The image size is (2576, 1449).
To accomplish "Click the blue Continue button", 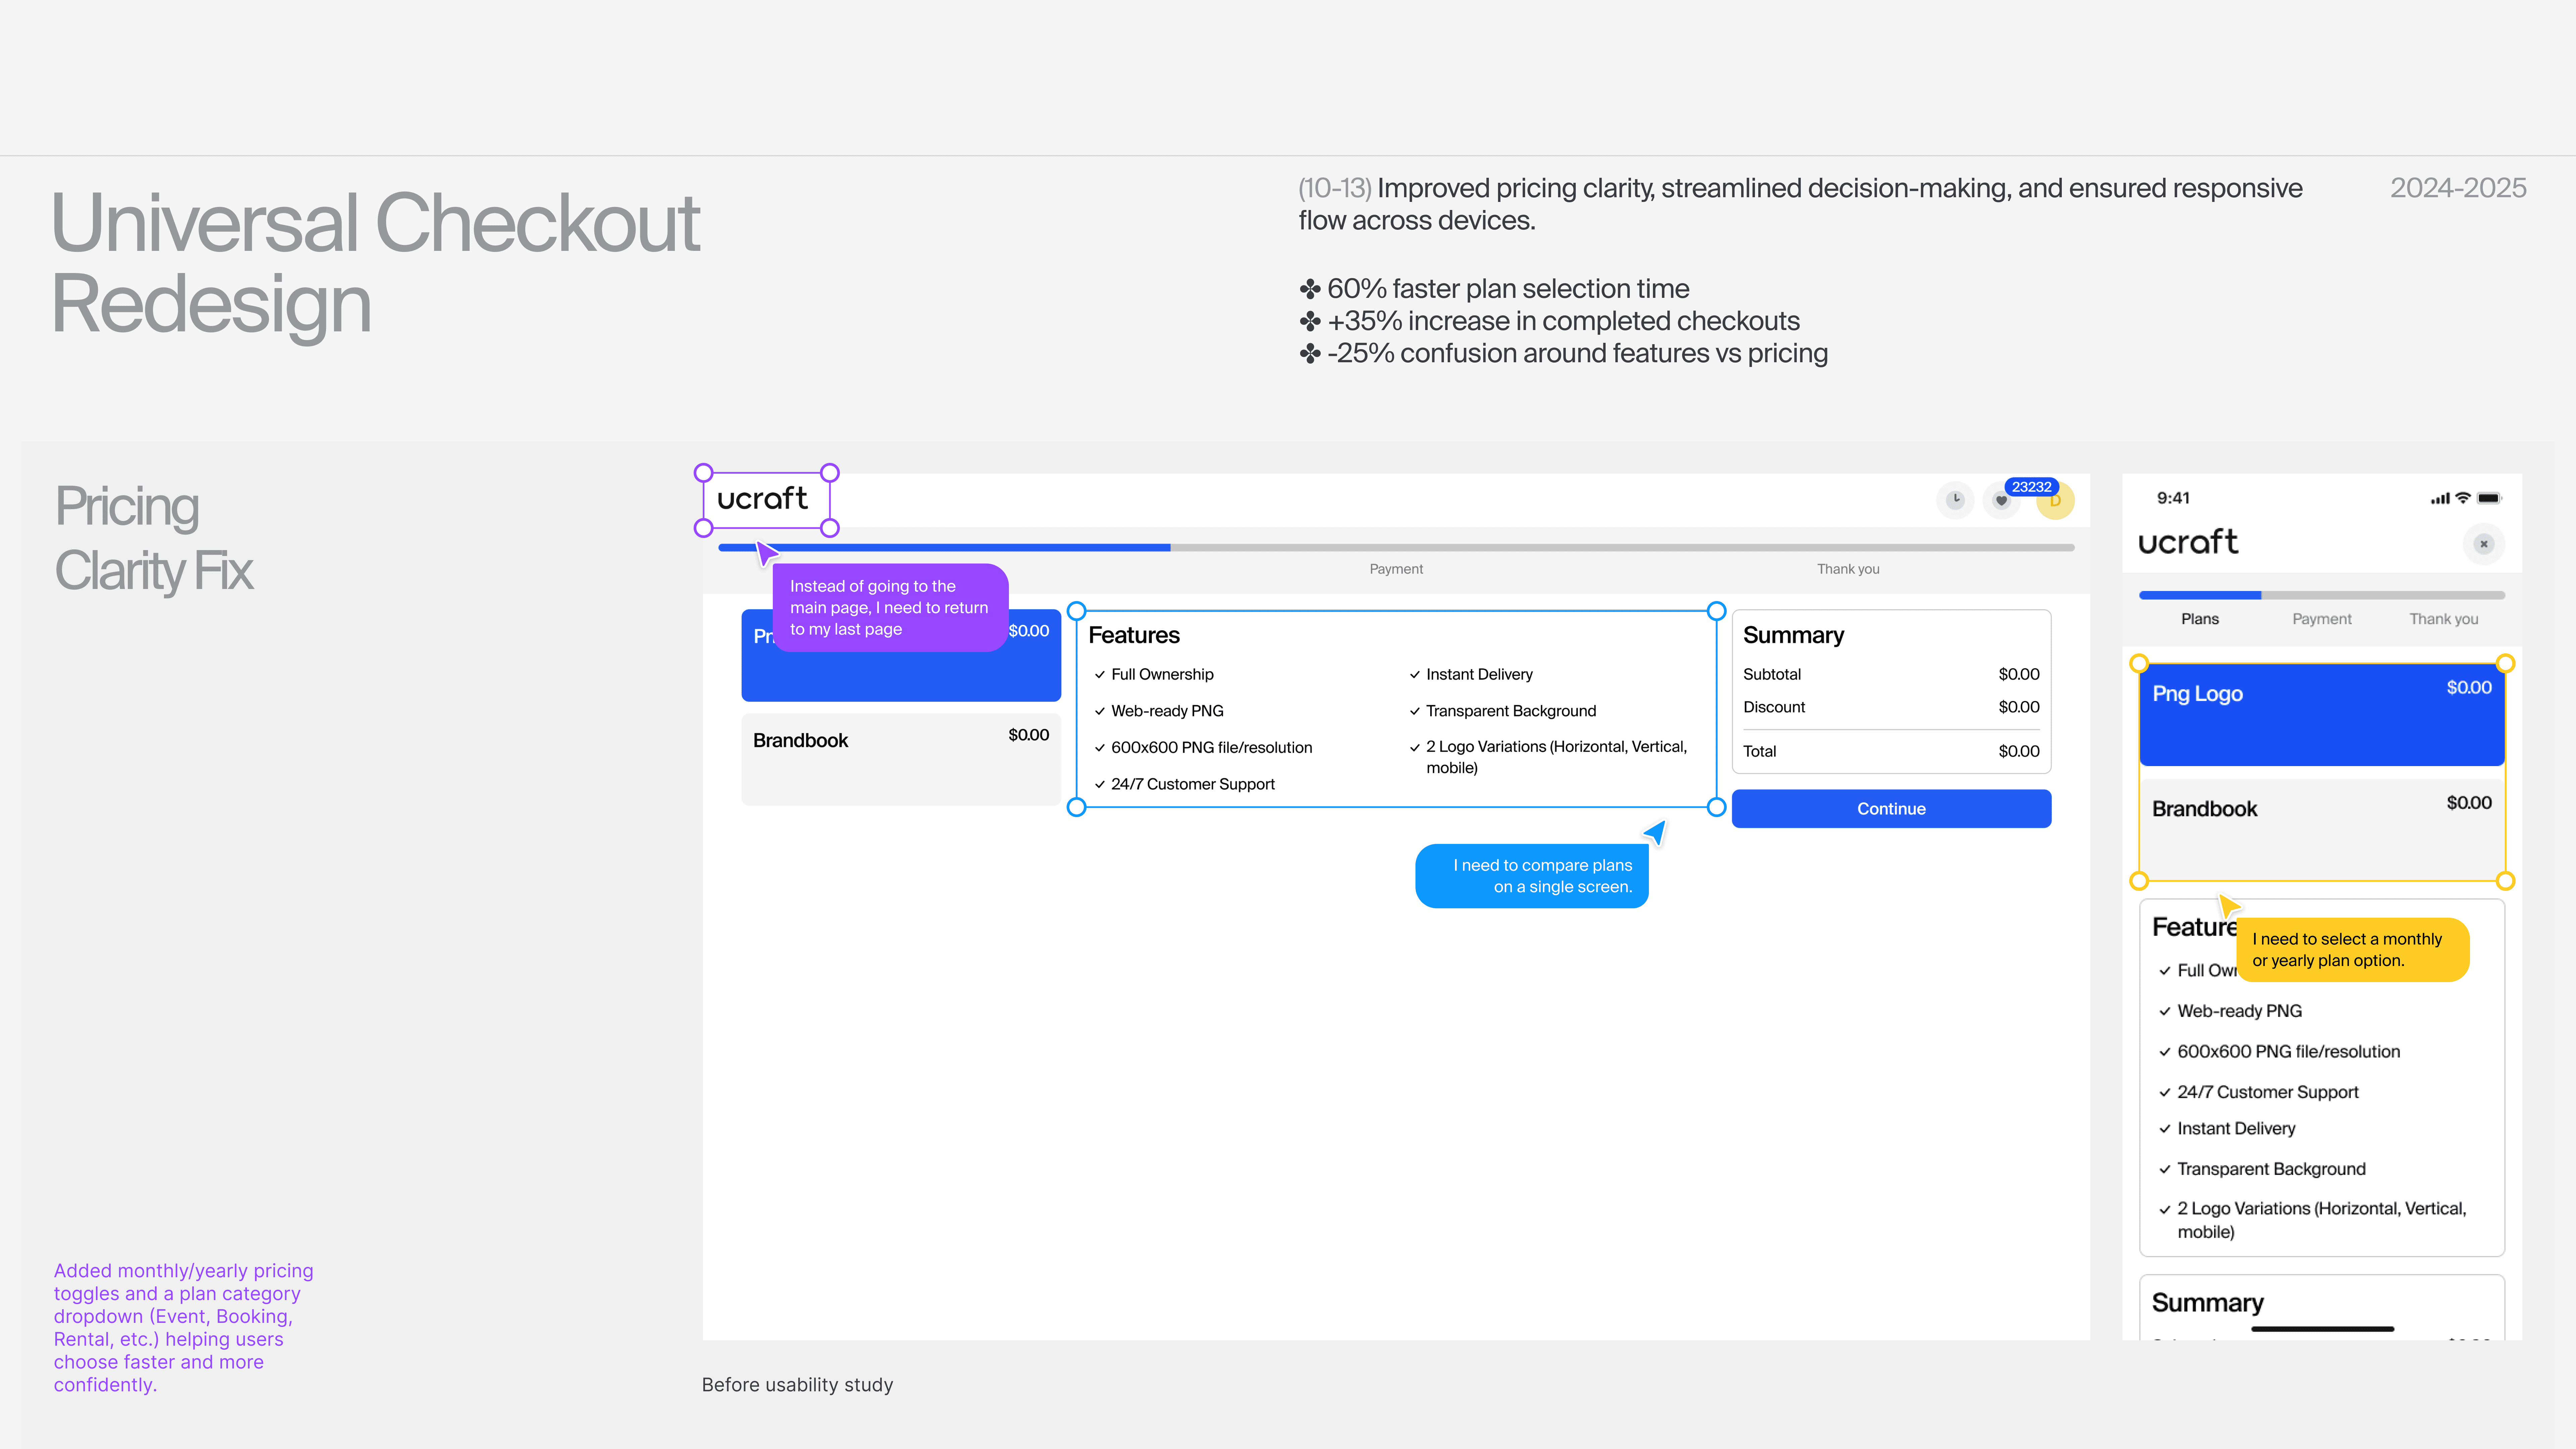I will click(x=1891, y=809).
